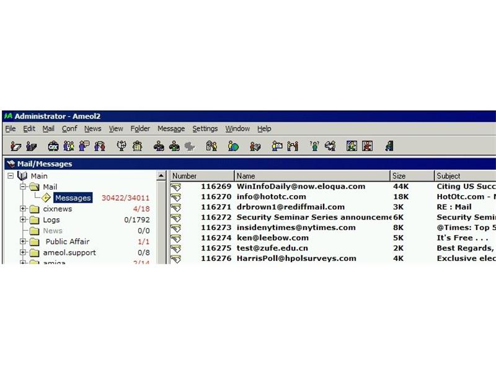
Task: Sort by the Size column header
Action: [x=412, y=176]
